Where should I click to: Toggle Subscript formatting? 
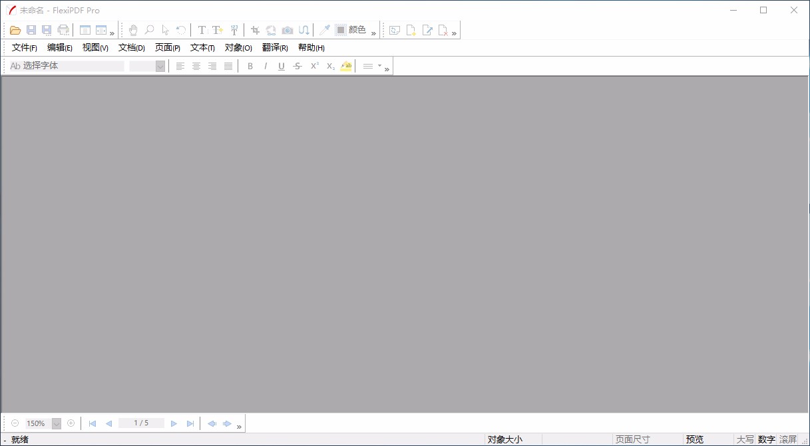[x=330, y=66]
